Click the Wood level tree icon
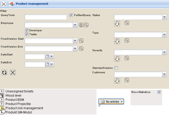Screen dimensions: 169x115 click(2, 96)
